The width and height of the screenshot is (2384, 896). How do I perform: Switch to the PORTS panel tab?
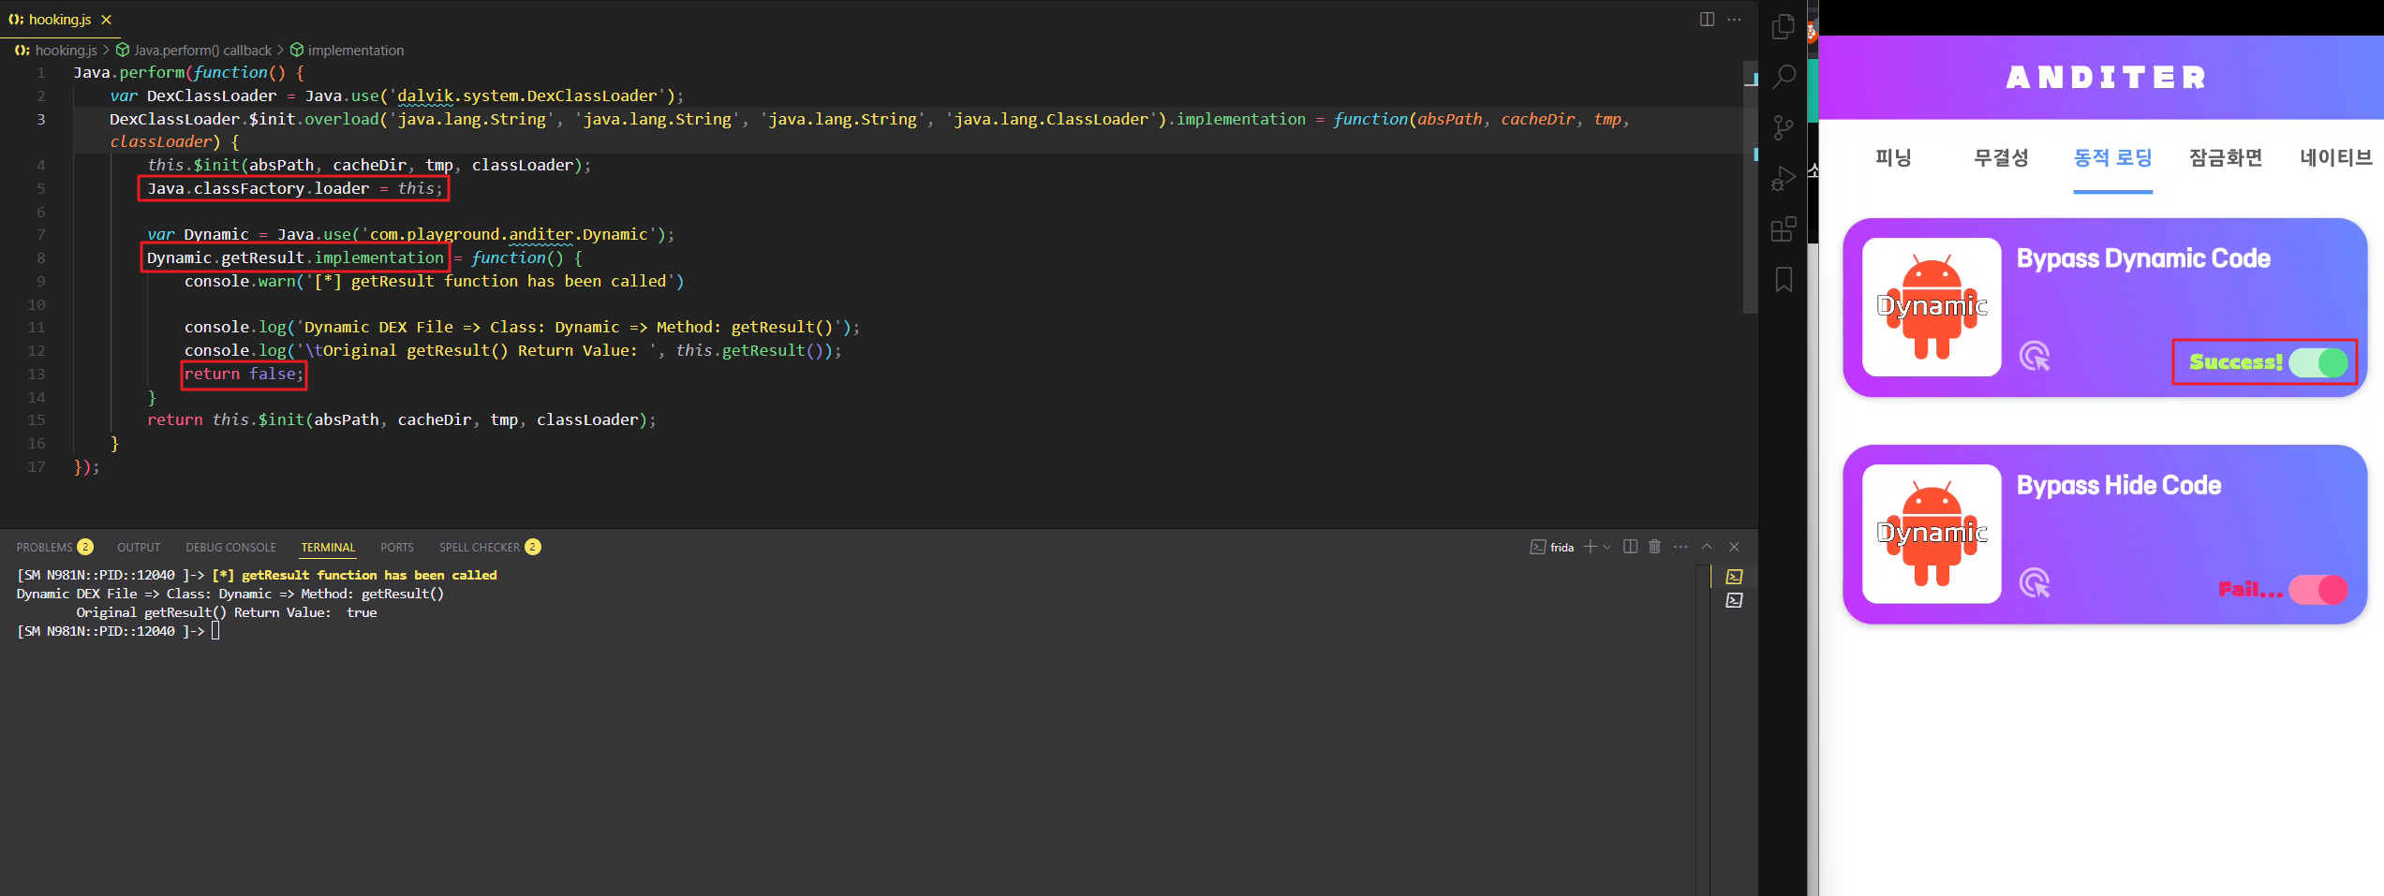(x=397, y=547)
